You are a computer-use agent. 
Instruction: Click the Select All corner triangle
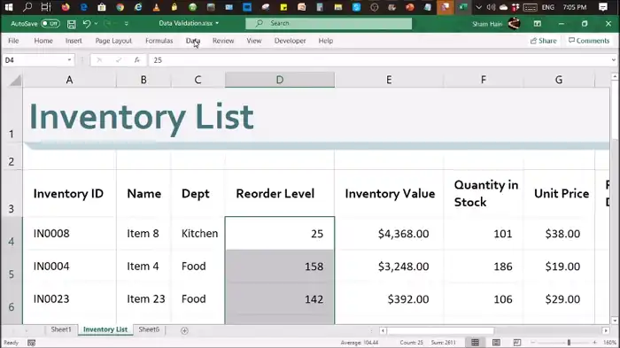pyautogui.click(x=15, y=81)
